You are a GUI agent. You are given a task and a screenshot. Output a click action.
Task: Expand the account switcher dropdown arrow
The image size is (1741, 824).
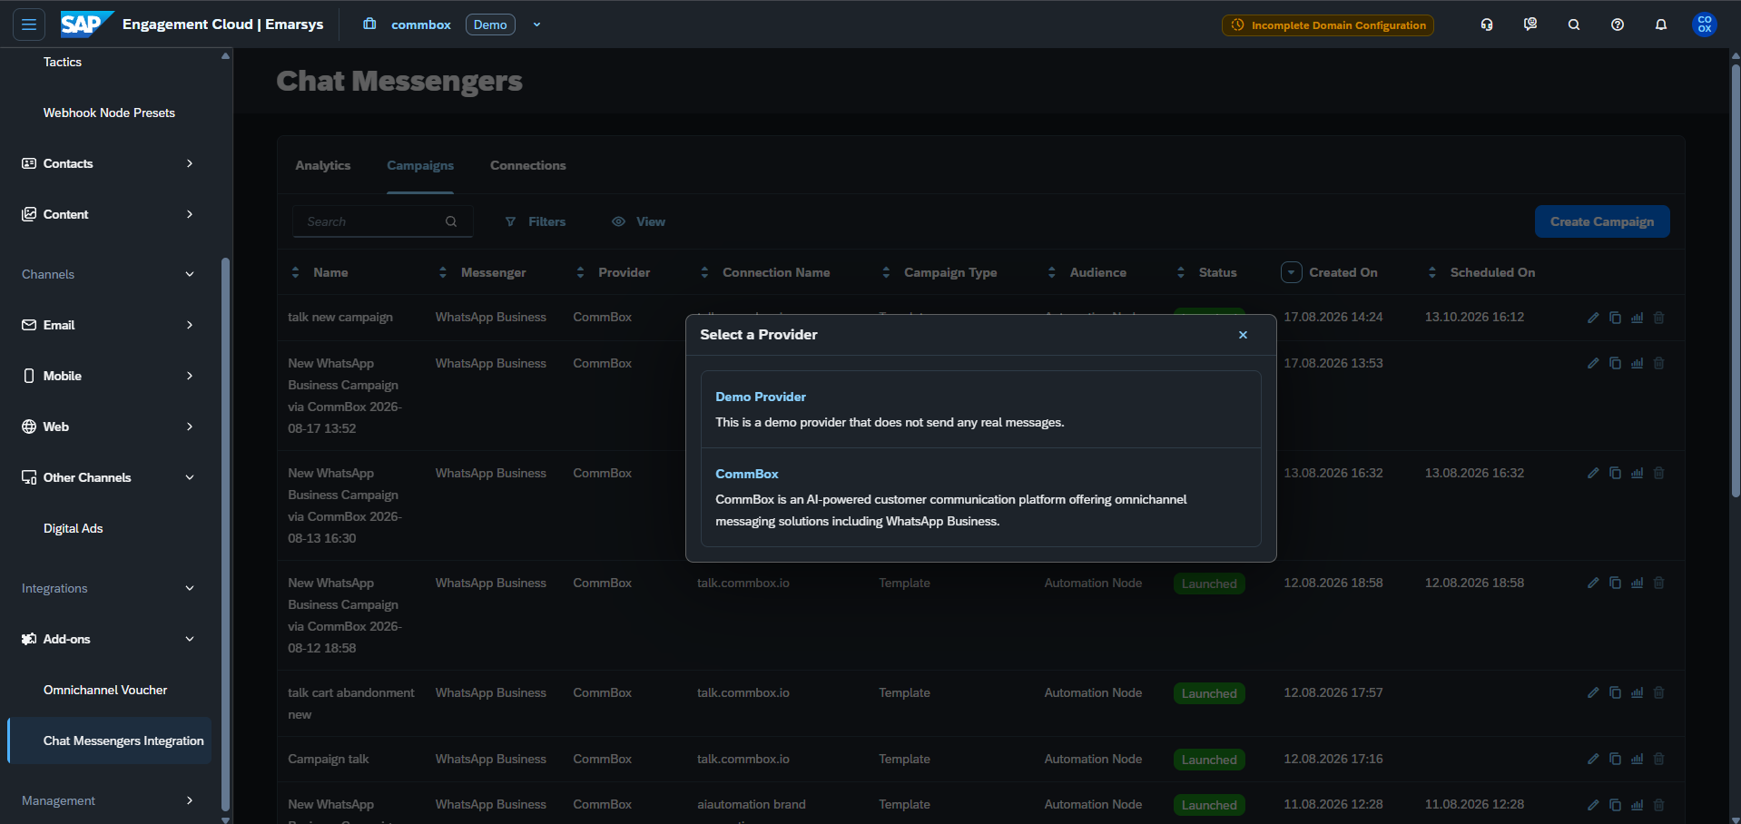click(536, 25)
